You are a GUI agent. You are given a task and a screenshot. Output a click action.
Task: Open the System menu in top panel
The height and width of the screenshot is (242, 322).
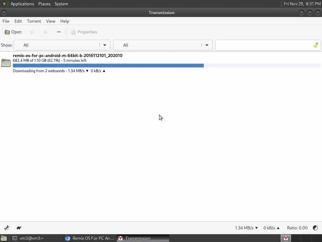(61, 4)
